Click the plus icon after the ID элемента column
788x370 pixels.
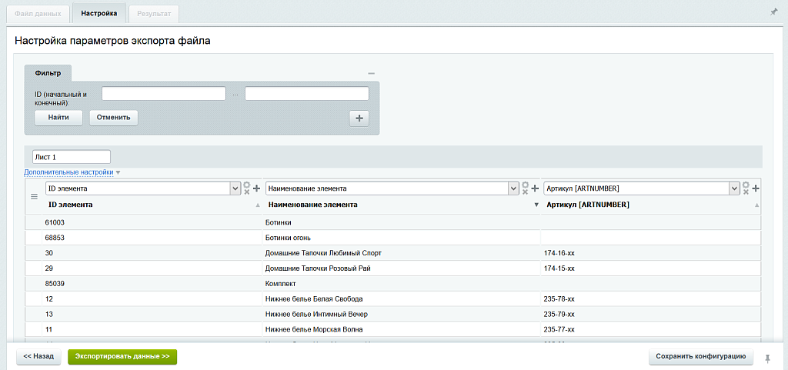point(256,188)
